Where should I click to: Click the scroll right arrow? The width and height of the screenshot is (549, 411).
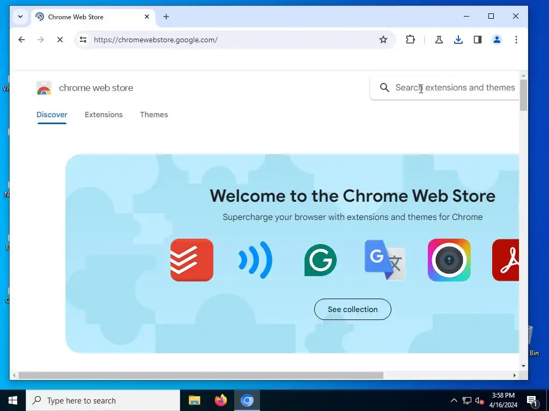[514, 375]
